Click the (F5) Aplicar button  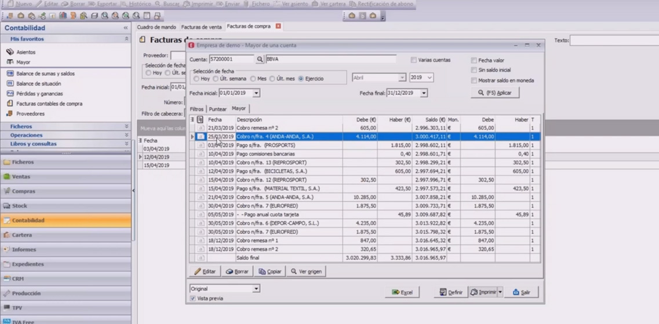coord(495,93)
